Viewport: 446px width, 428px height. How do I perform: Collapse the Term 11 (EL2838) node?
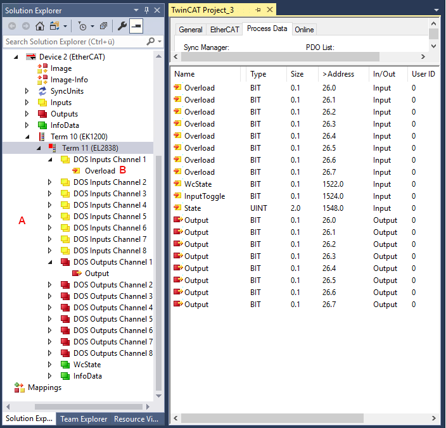(x=39, y=148)
